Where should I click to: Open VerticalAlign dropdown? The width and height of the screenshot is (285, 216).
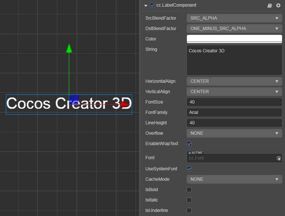coord(234,92)
